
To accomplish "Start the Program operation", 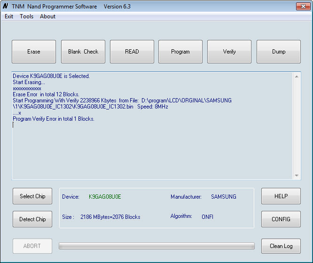I will (180, 52).
